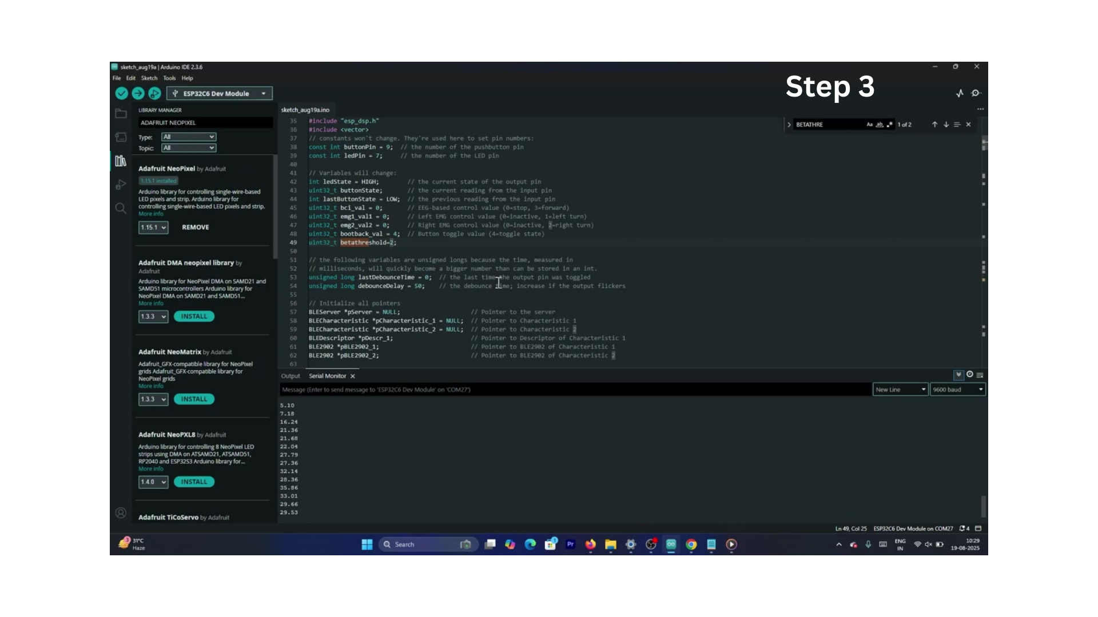Screen dimensions: 1098x617
Task: Click the Verify checkmark button
Action: [121, 93]
